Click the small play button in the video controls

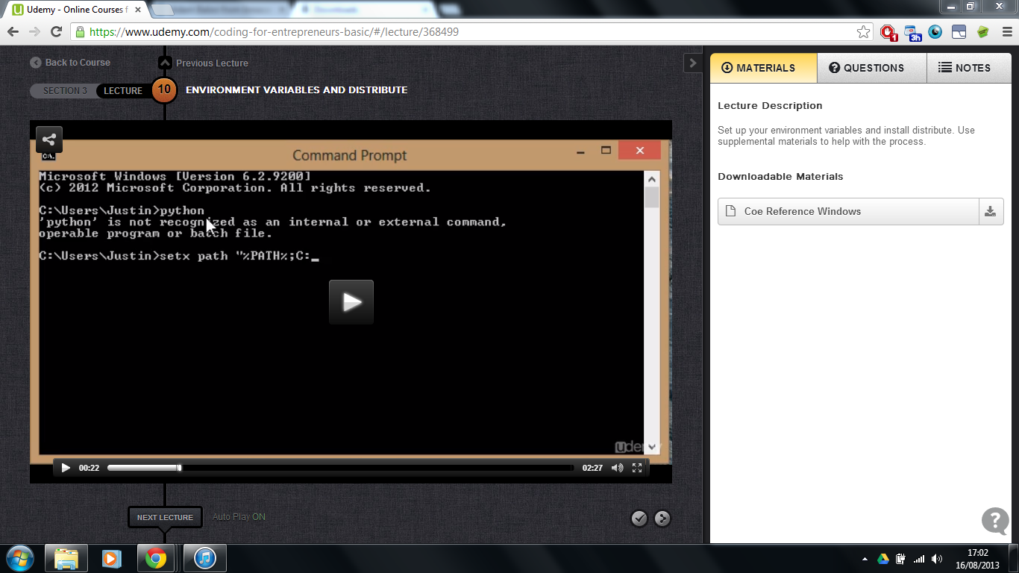tap(66, 468)
